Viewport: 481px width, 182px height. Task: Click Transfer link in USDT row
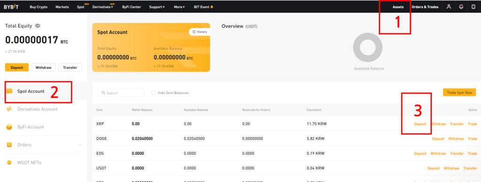470,168
